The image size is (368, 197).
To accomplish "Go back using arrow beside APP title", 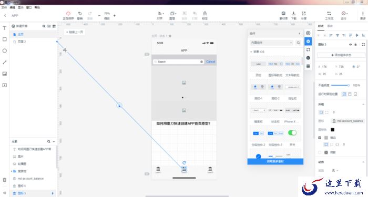I will coord(5,15).
